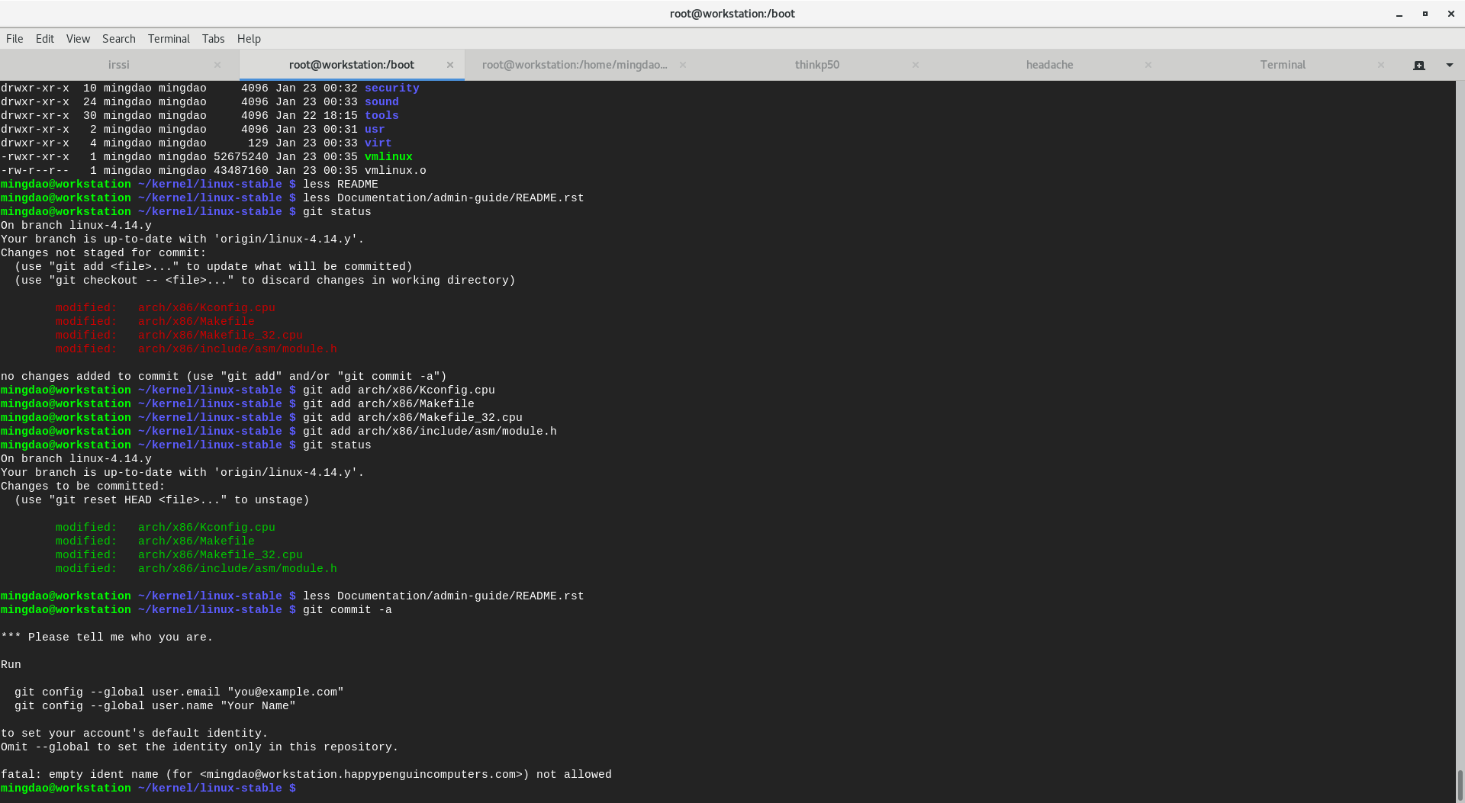1465x803 pixels.
Task: Switch to the Terminal tab
Action: (x=1283, y=65)
